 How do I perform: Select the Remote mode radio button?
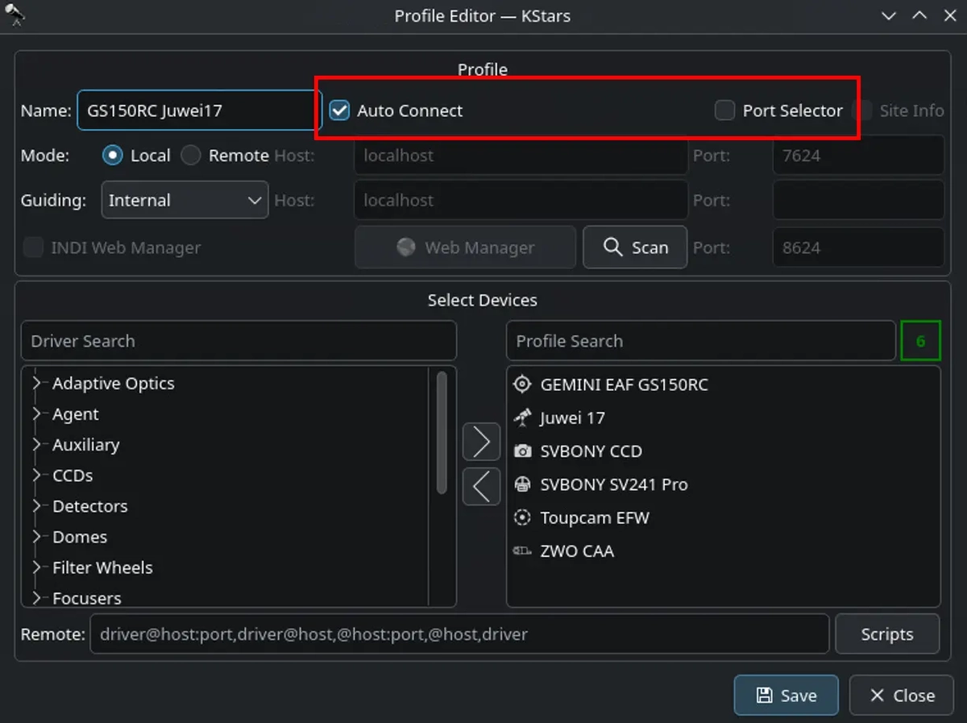click(191, 156)
